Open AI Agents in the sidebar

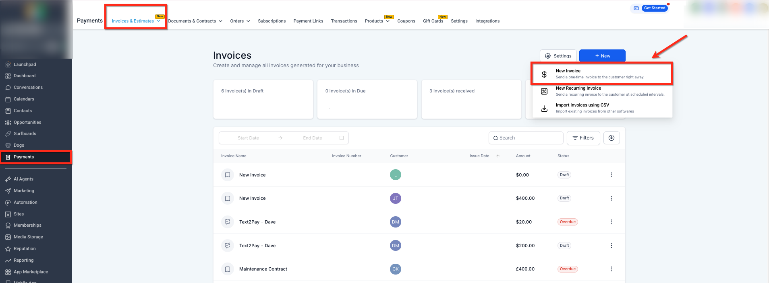coord(23,179)
